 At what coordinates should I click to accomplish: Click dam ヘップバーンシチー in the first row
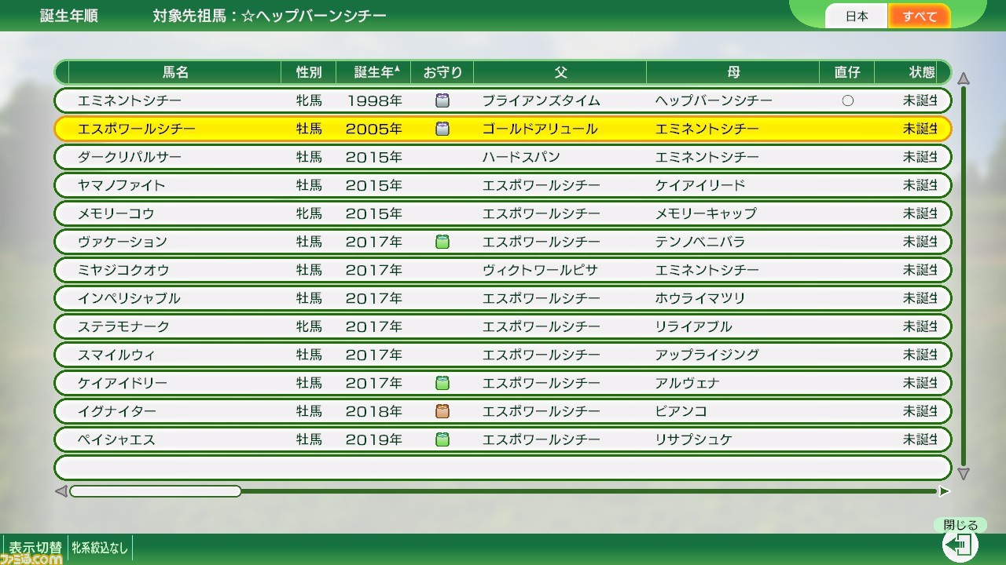(714, 100)
